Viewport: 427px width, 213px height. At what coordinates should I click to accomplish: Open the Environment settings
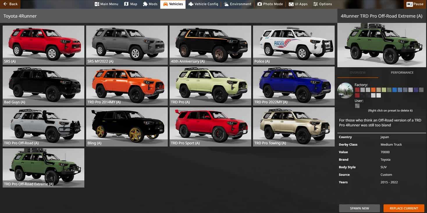[238, 4]
